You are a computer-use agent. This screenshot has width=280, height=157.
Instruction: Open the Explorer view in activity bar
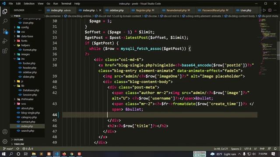(5, 11)
